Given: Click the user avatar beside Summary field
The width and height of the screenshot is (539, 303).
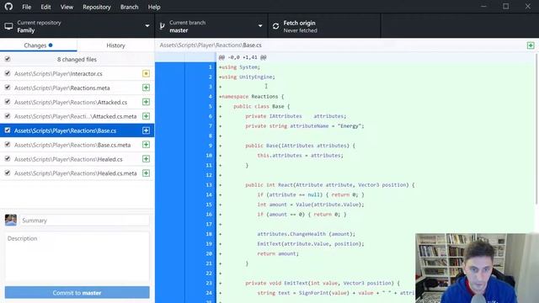Looking at the screenshot, I should [x=11, y=220].
